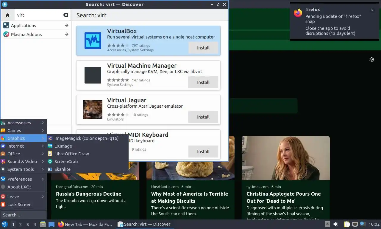Click the removable media eject tray icon

(x=327, y=224)
